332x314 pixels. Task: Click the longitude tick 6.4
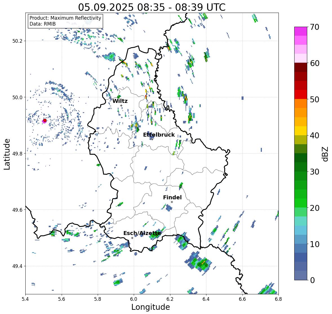pos(206,299)
